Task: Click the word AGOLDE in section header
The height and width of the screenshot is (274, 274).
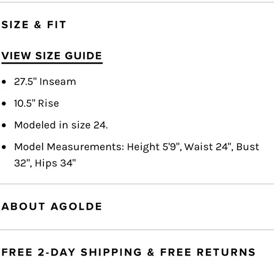Action: [77, 206]
